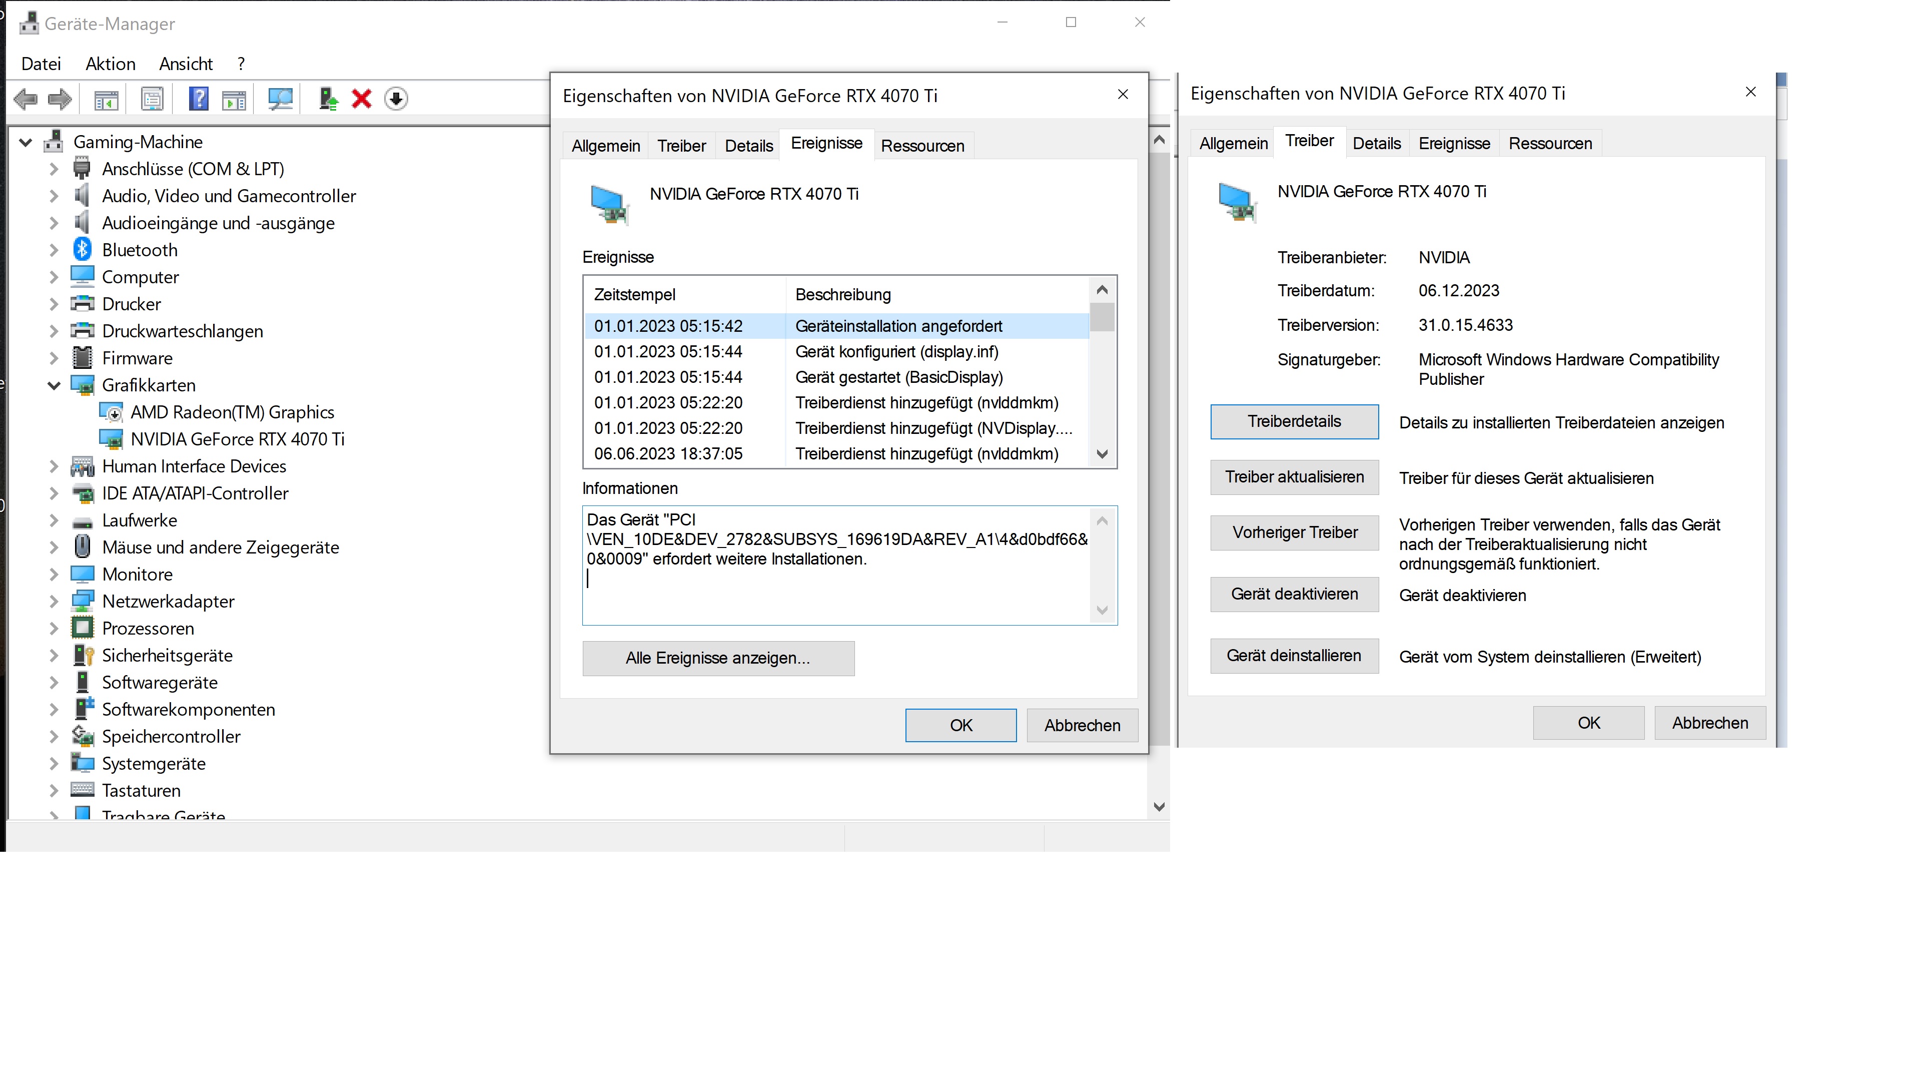
Task: Click Alle Ereignisse anzeigen button
Action: coord(717,658)
